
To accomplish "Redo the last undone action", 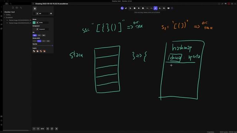I will coord(52,129).
